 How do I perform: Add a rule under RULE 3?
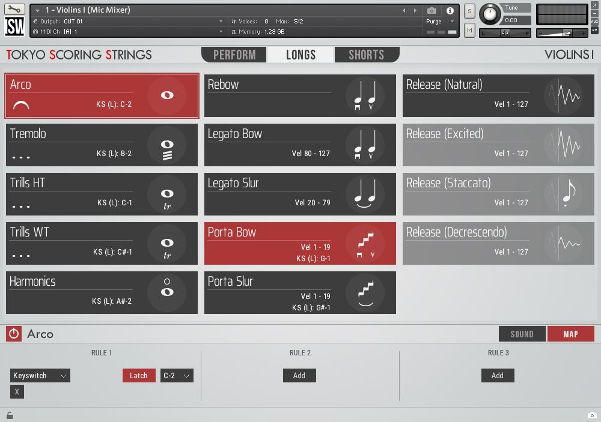point(498,375)
